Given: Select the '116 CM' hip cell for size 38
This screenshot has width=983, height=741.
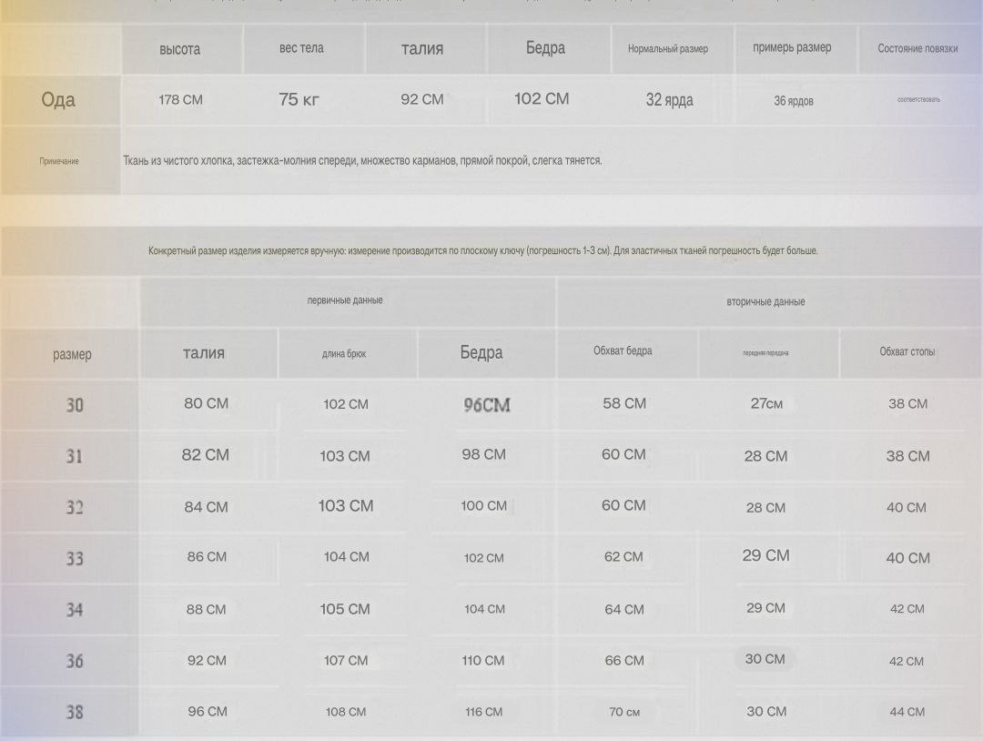Looking at the screenshot, I should click(483, 712).
